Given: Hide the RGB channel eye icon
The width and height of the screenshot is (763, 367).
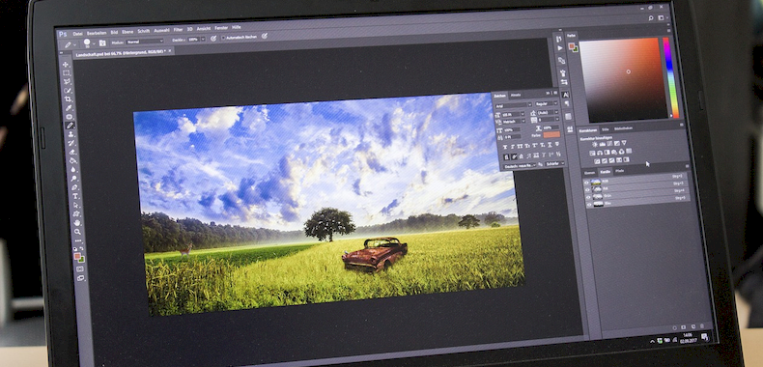Looking at the screenshot, I should (x=586, y=183).
